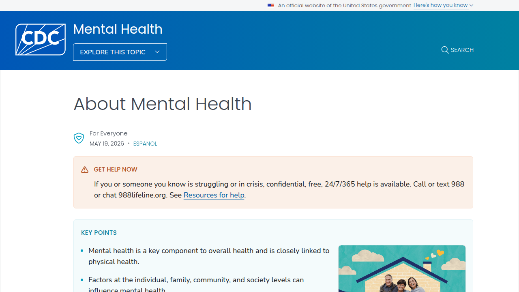Click the crisis help 988 paragraph

pos(279,189)
